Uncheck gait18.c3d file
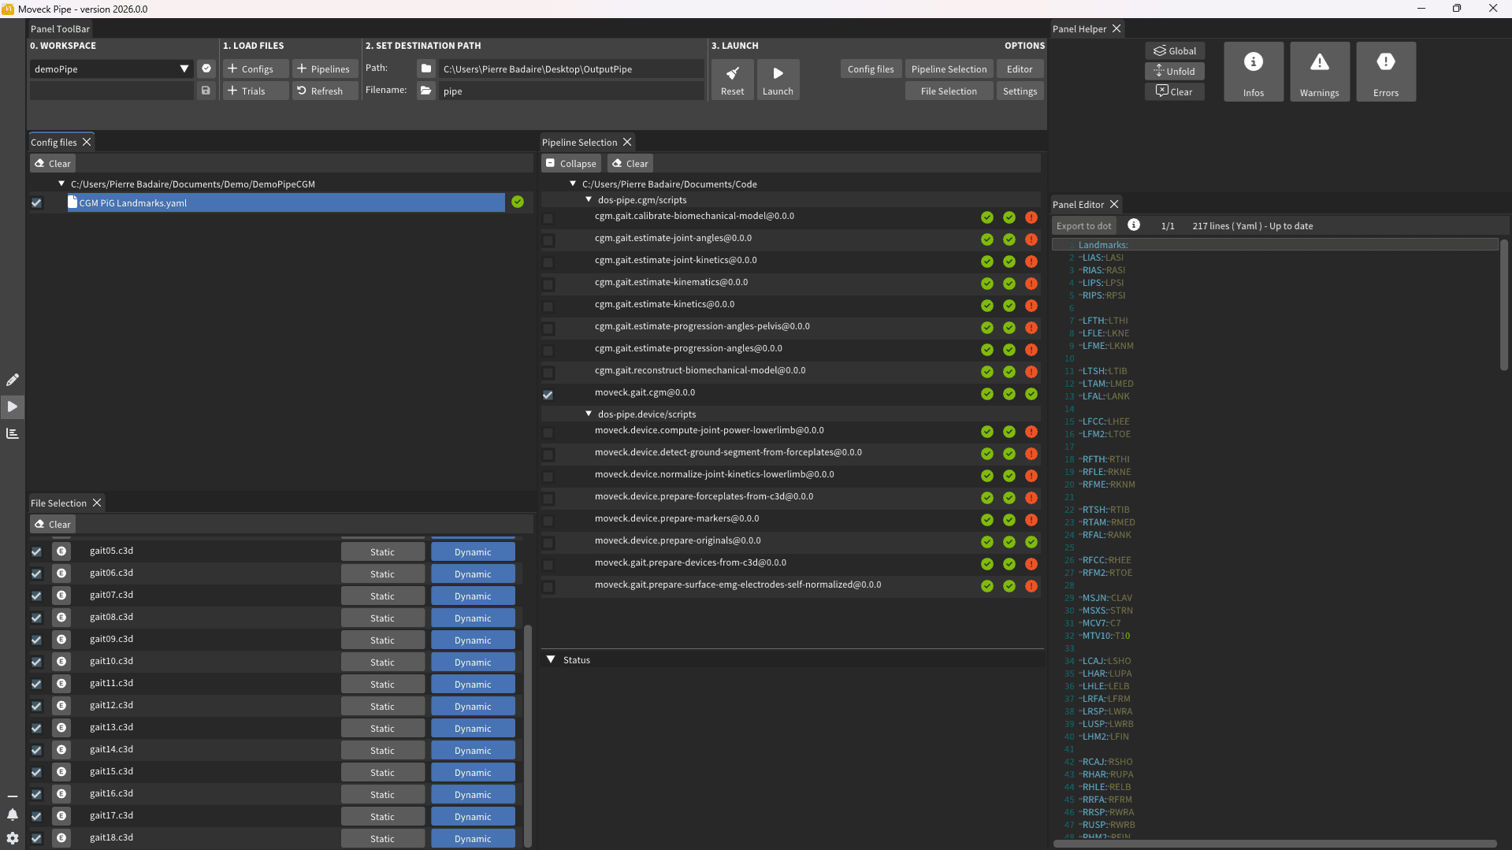1512x850 pixels. click(x=36, y=838)
